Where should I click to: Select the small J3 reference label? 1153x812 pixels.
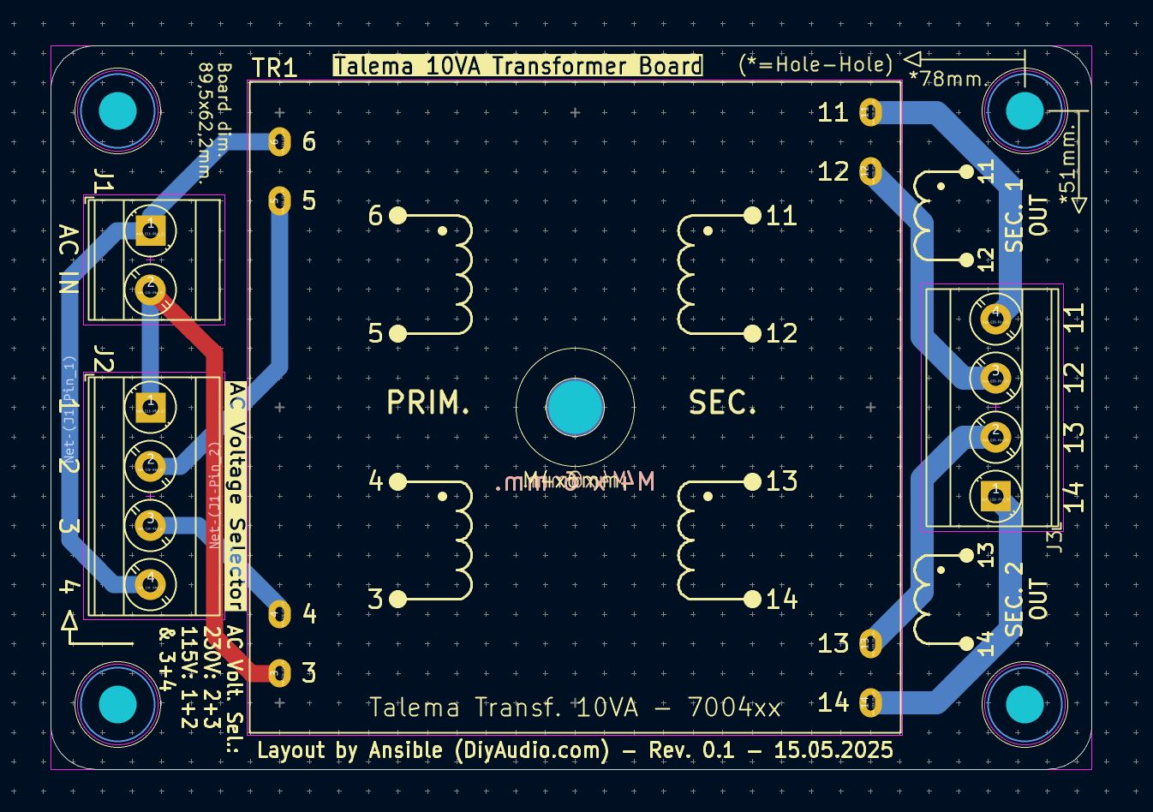[x=1055, y=540]
